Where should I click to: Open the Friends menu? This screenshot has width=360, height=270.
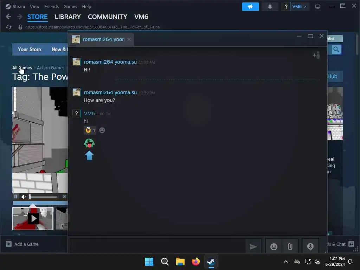[x=51, y=6]
